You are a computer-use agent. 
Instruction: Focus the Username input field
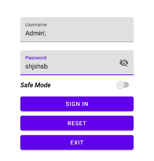click(x=77, y=29)
